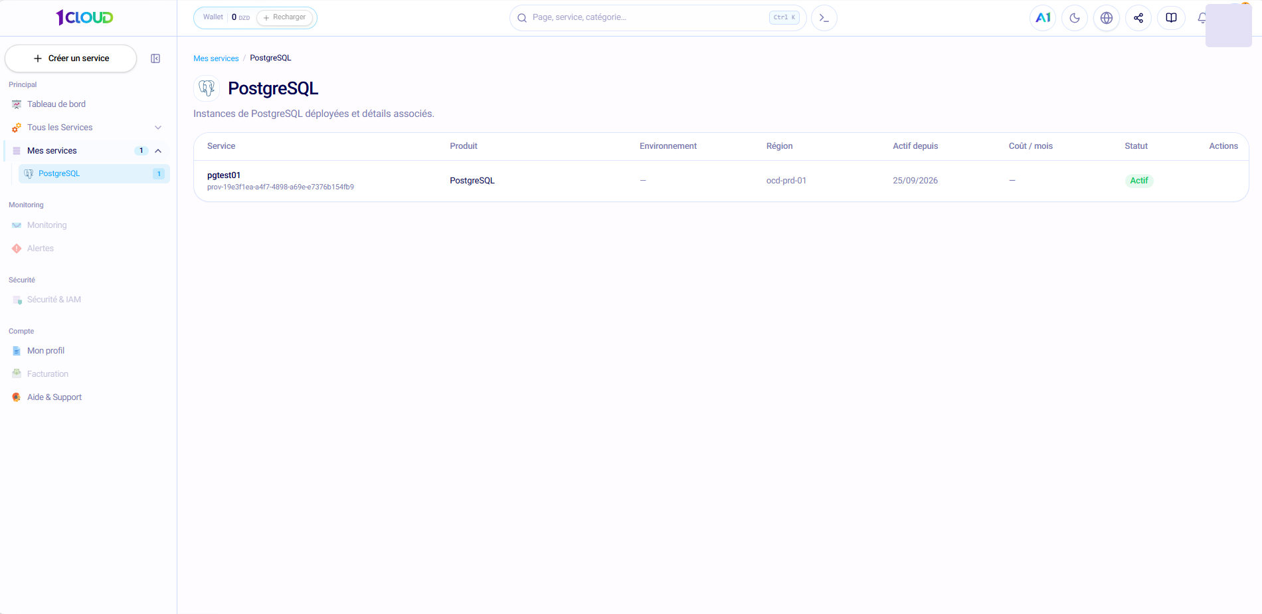Click the Statut column header
The image size is (1262, 614).
[x=1136, y=146]
